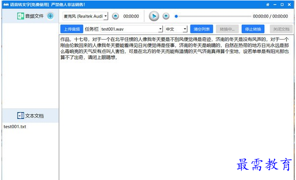Image resolution: width=296 pixels, height=180 pixels.
Task: Select the 音频文件 panel header
Action: tap(30, 16)
